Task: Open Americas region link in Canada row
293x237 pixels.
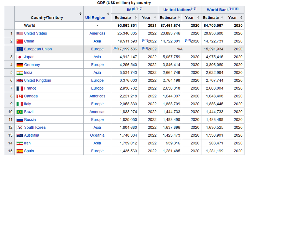Action: (x=97, y=96)
